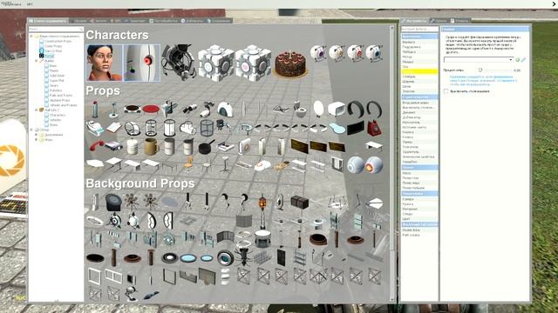The width and height of the screenshot is (558, 313).
Task: Spawn the Chell character model
Action: pyautogui.click(x=105, y=63)
